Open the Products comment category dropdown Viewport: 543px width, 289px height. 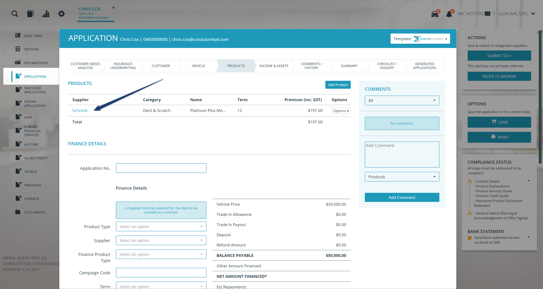point(402,177)
